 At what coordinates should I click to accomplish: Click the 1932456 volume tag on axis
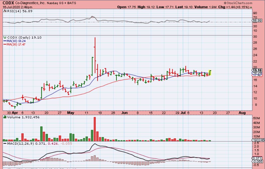tap(258, 140)
